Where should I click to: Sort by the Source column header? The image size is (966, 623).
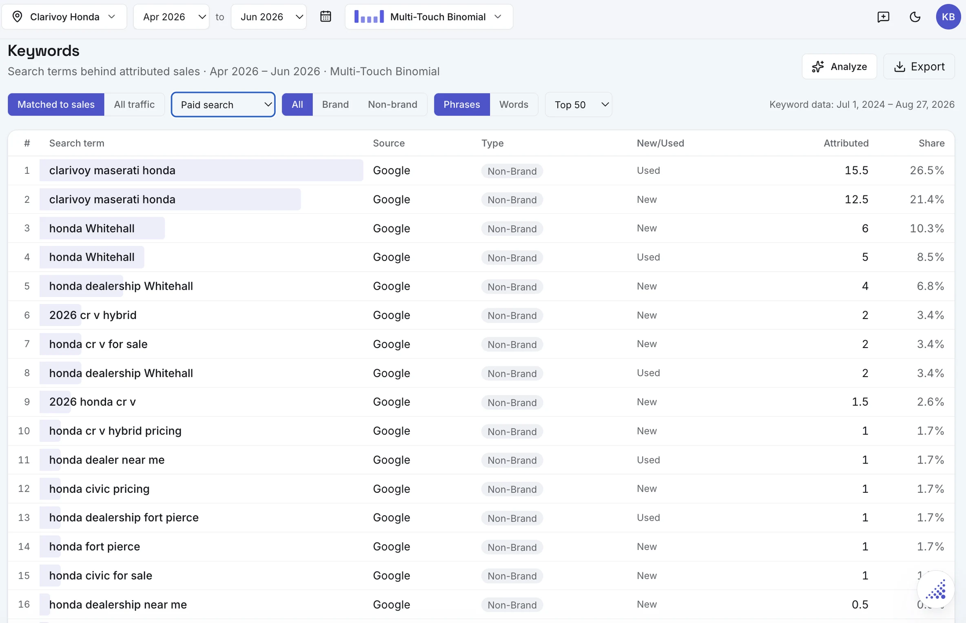[389, 143]
